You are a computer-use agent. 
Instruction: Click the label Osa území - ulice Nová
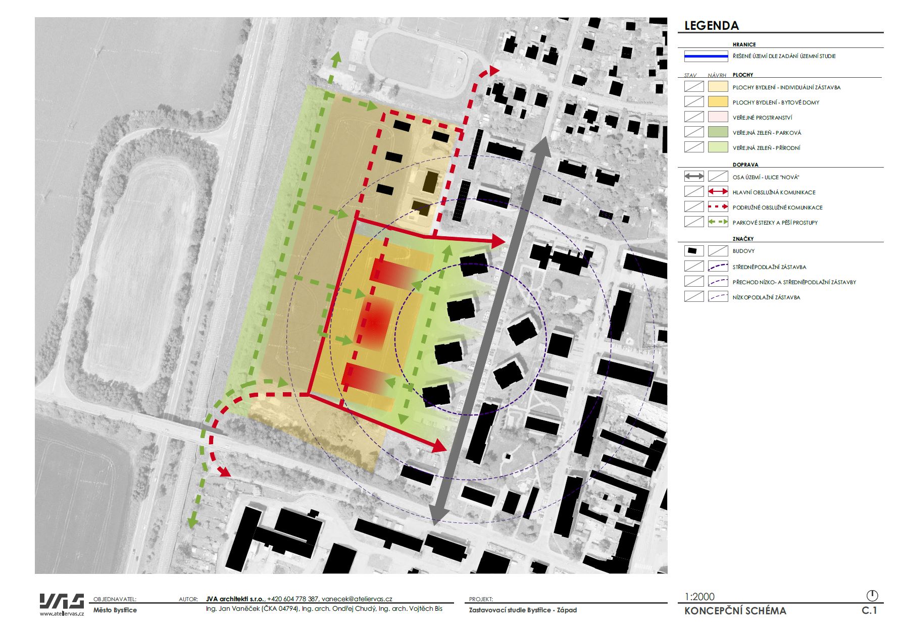tap(766, 177)
